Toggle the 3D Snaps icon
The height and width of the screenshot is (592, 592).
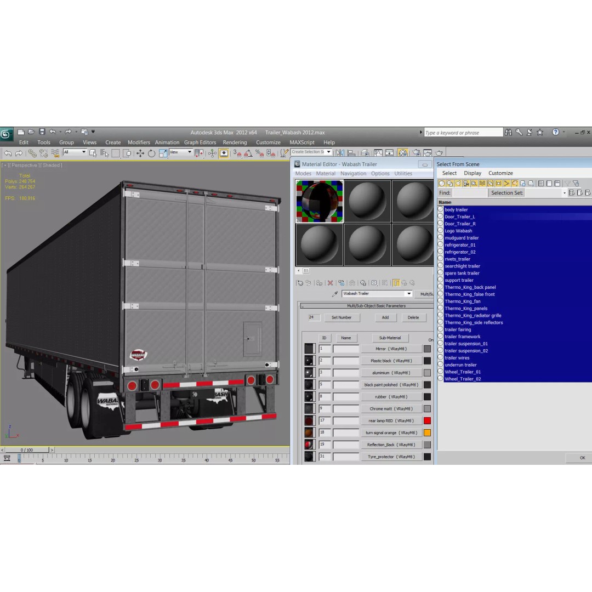point(237,153)
